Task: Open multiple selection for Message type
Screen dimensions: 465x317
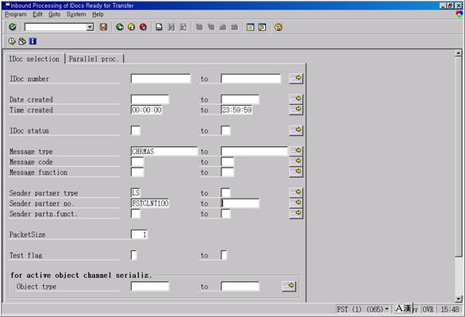Action: point(296,151)
